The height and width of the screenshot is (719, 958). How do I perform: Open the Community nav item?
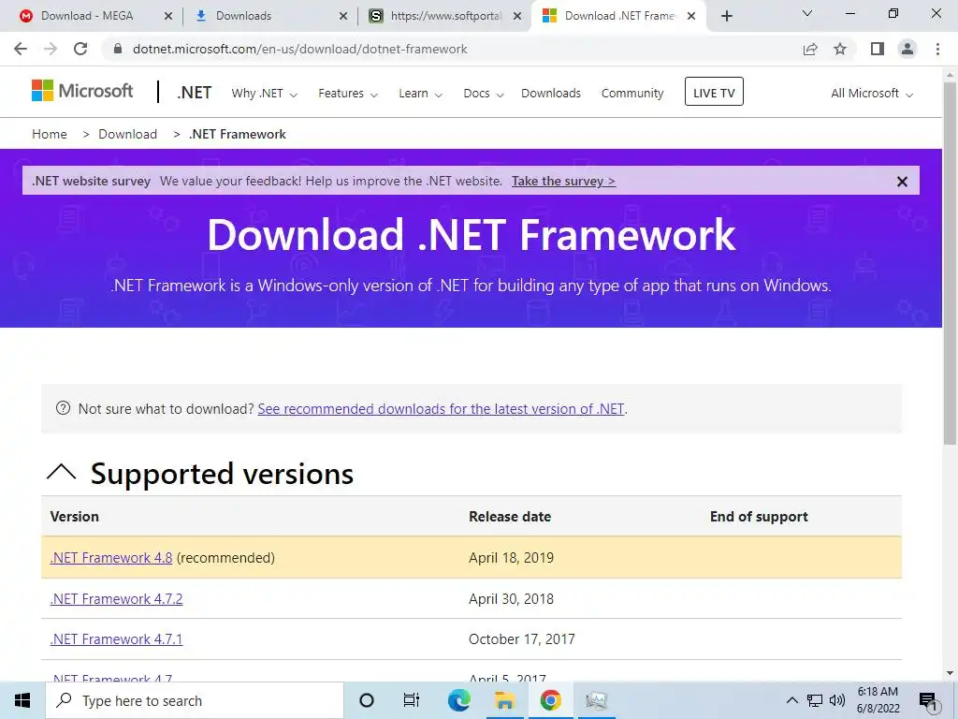(x=631, y=94)
